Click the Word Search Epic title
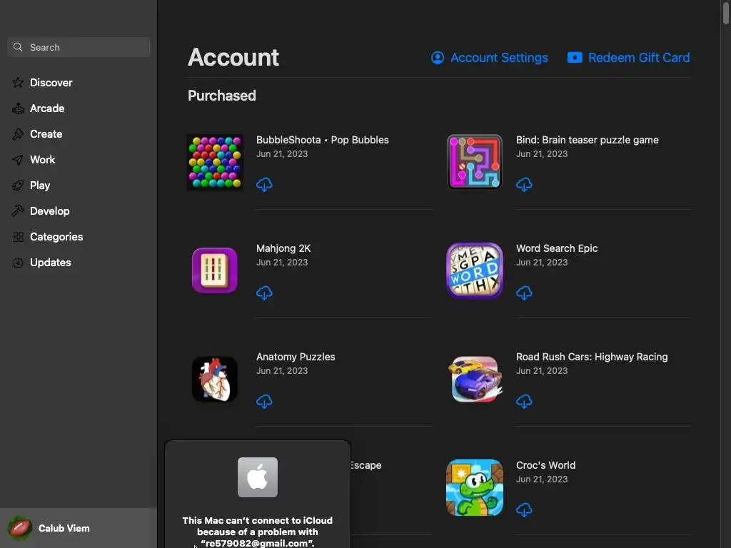Screen dimensions: 731x548 pyautogui.click(x=557, y=248)
